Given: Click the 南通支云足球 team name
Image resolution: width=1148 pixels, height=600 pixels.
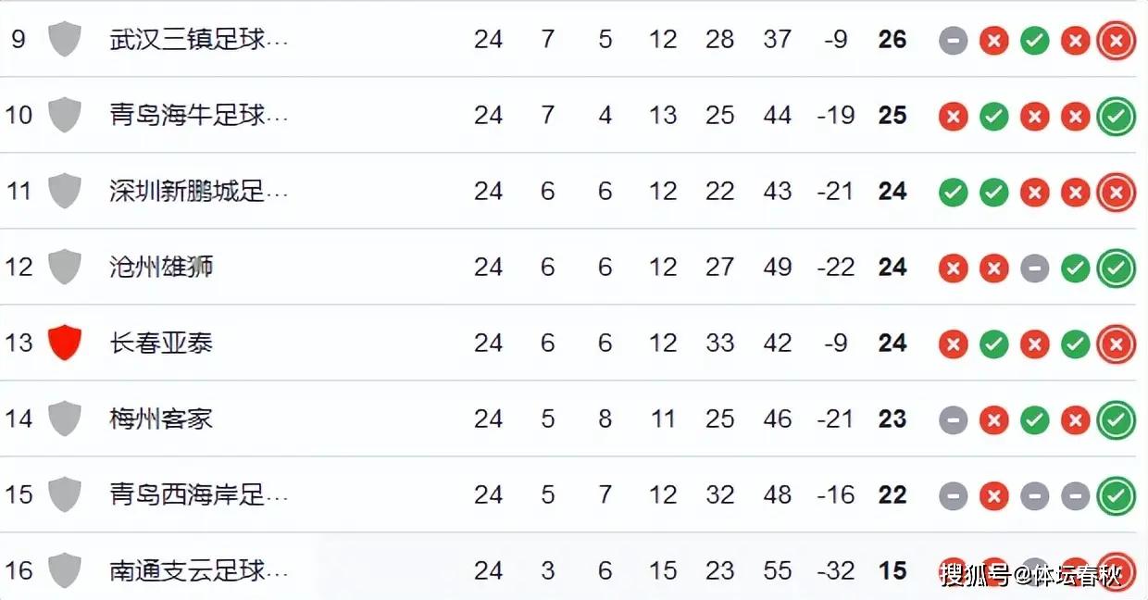Looking at the screenshot, I should pyautogui.click(x=198, y=571).
